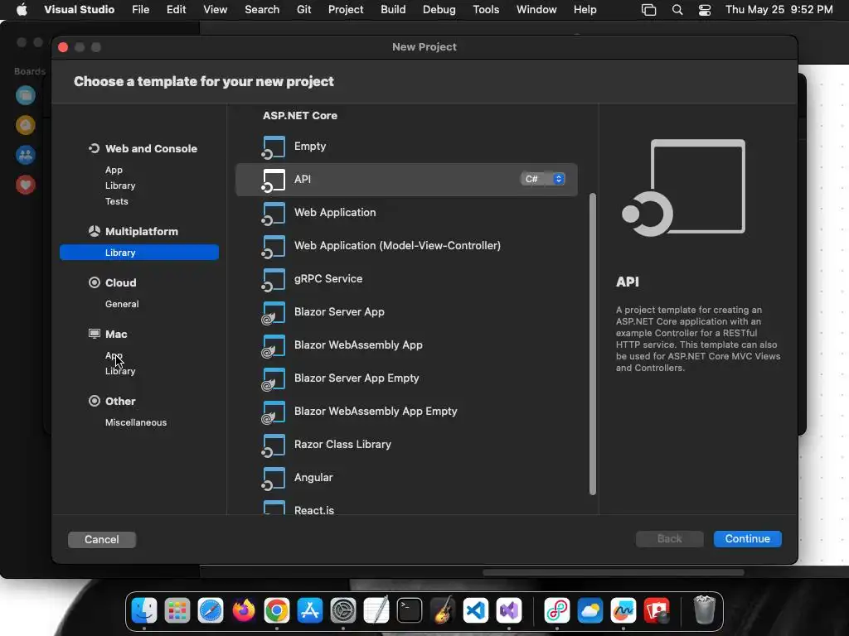This screenshot has width=849, height=636.
Task: Open the File menu
Action: pos(140,10)
